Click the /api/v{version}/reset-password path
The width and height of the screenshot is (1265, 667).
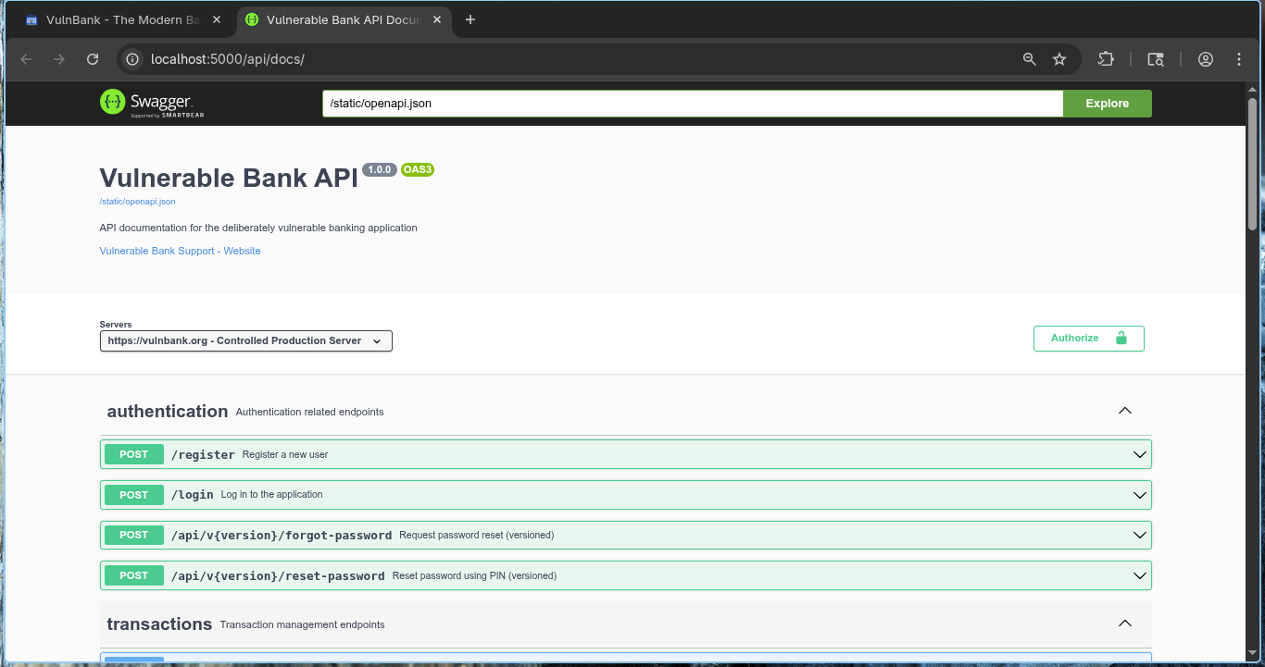point(278,576)
